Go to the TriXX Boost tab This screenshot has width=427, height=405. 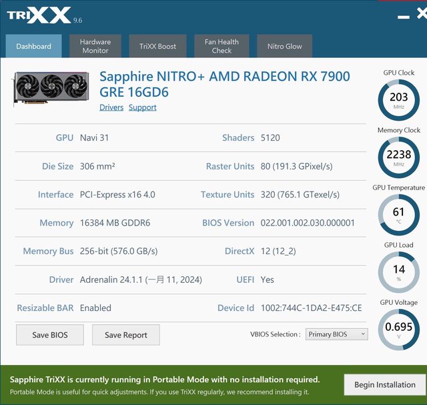158,46
